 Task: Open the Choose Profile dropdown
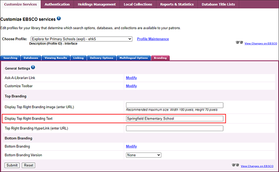[81, 39]
